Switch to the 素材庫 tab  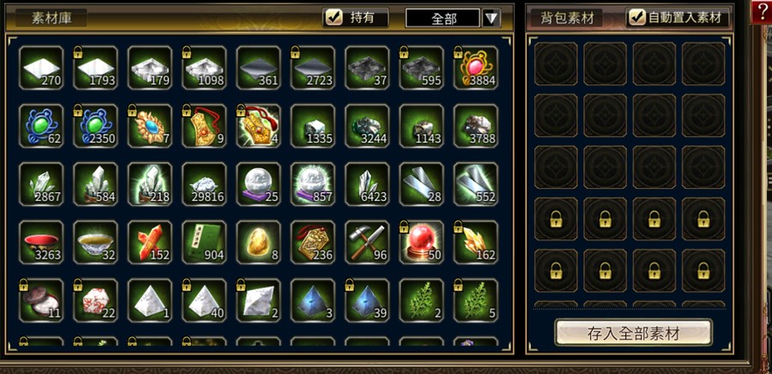(51, 18)
